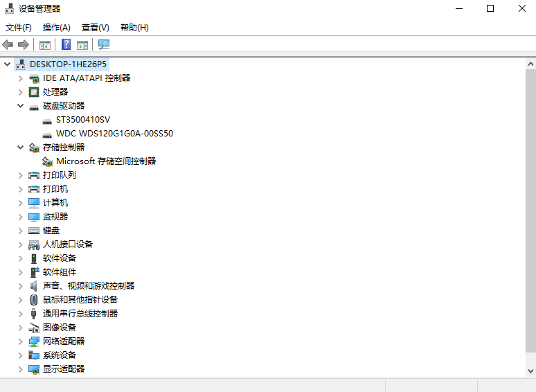536x392 pixels.
Task: Collapse the 磁盘驱动器 node
Action: [21, 106]
